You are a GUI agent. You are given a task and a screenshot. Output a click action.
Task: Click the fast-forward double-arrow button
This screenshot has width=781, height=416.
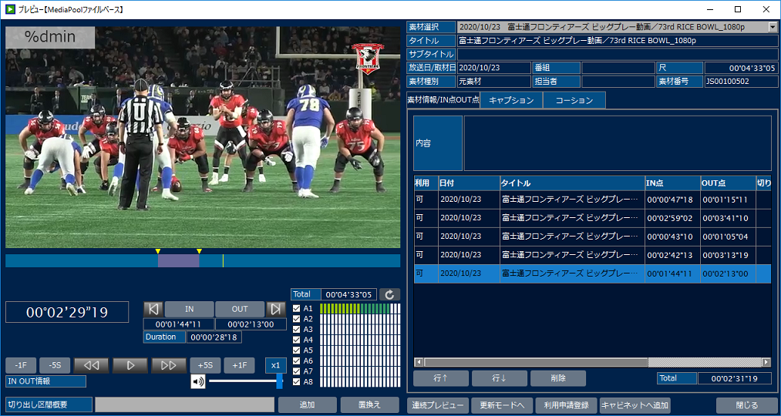click(x=169, y=365)
